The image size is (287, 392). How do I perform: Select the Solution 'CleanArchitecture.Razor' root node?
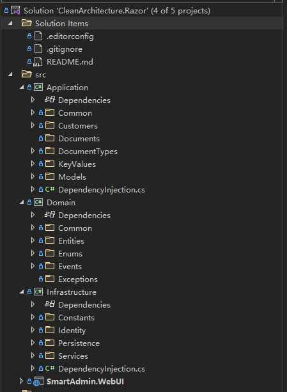point(116,11)
